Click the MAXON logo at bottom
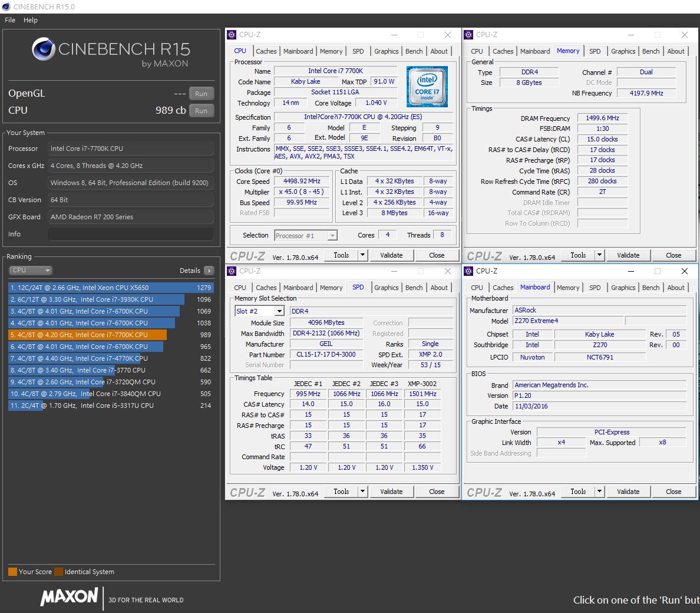700x613 pixels. click(x=69, y=597)
